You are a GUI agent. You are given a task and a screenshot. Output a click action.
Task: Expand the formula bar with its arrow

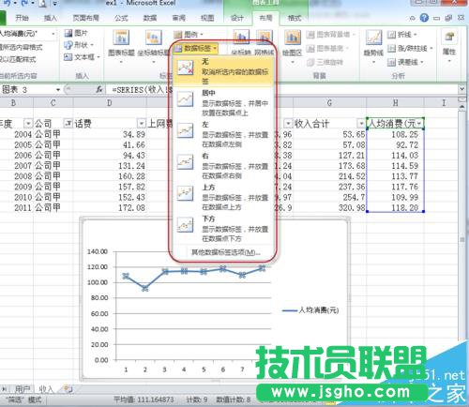click(x=462, y=89)
